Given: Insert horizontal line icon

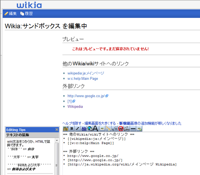Looking at the screenshot, I should pos(133,129).
